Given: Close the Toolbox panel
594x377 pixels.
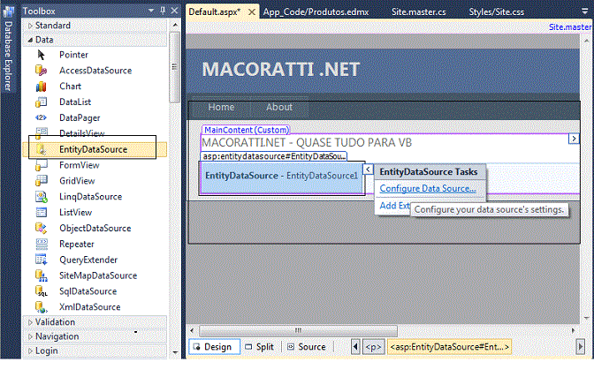Looking at the screenshot, I should 174,11.
